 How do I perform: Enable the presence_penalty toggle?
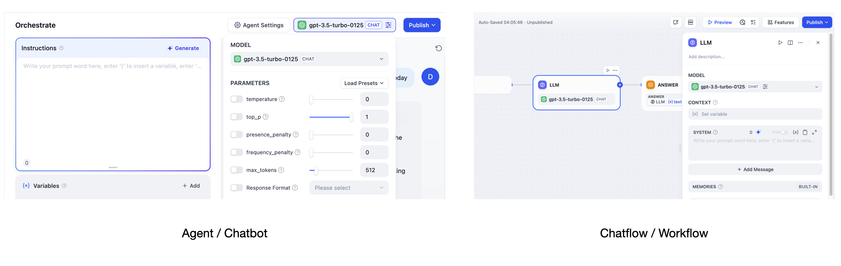236,134
